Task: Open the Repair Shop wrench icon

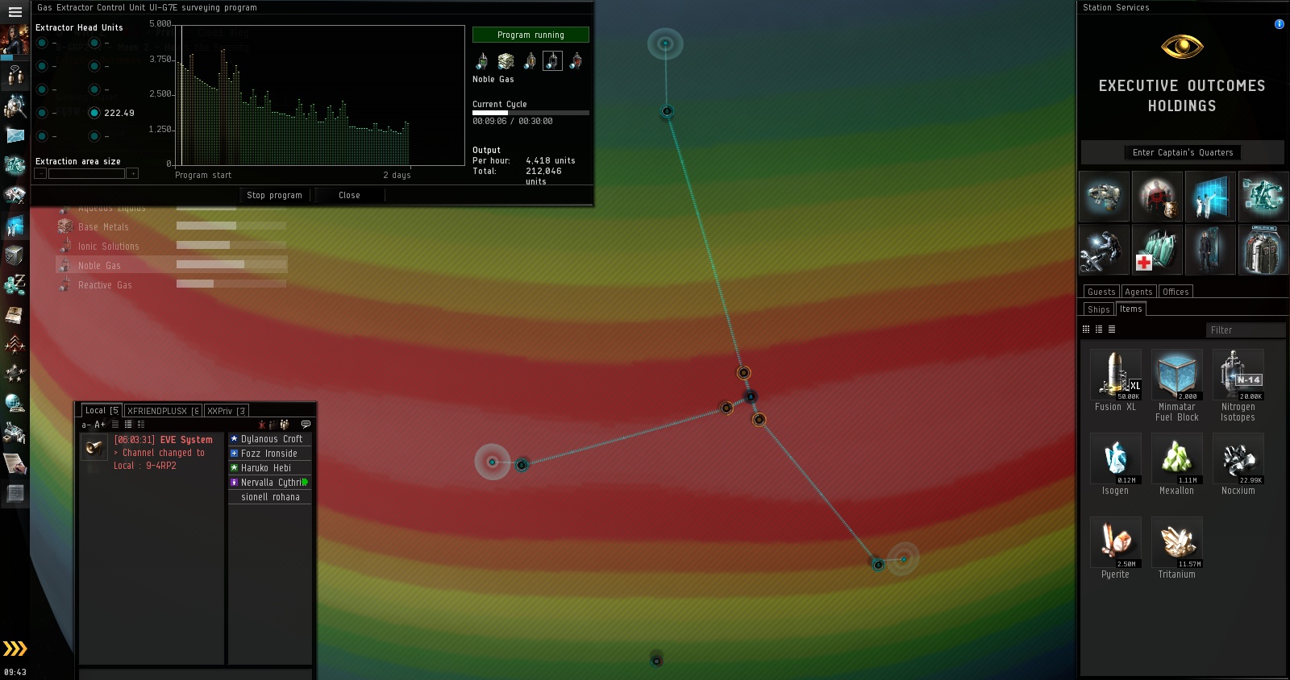Action: click(1105, 249)
